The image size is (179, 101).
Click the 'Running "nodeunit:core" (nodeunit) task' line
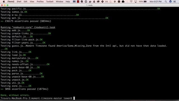coord(28,27)
